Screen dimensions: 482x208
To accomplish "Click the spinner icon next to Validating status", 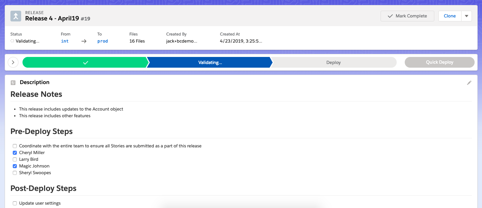I will [x=12, y=41].
